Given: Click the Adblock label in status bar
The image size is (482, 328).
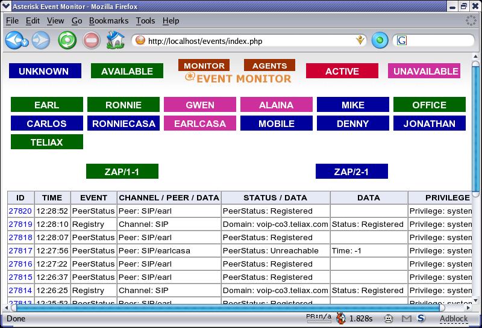Looking at the screenshot, I should click(453, 318).
